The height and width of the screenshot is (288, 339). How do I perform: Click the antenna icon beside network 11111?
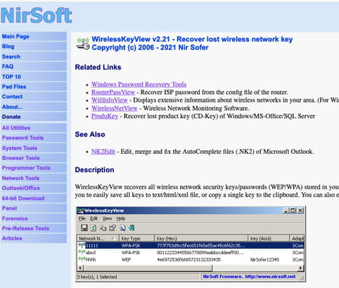(x=82, y=245)
